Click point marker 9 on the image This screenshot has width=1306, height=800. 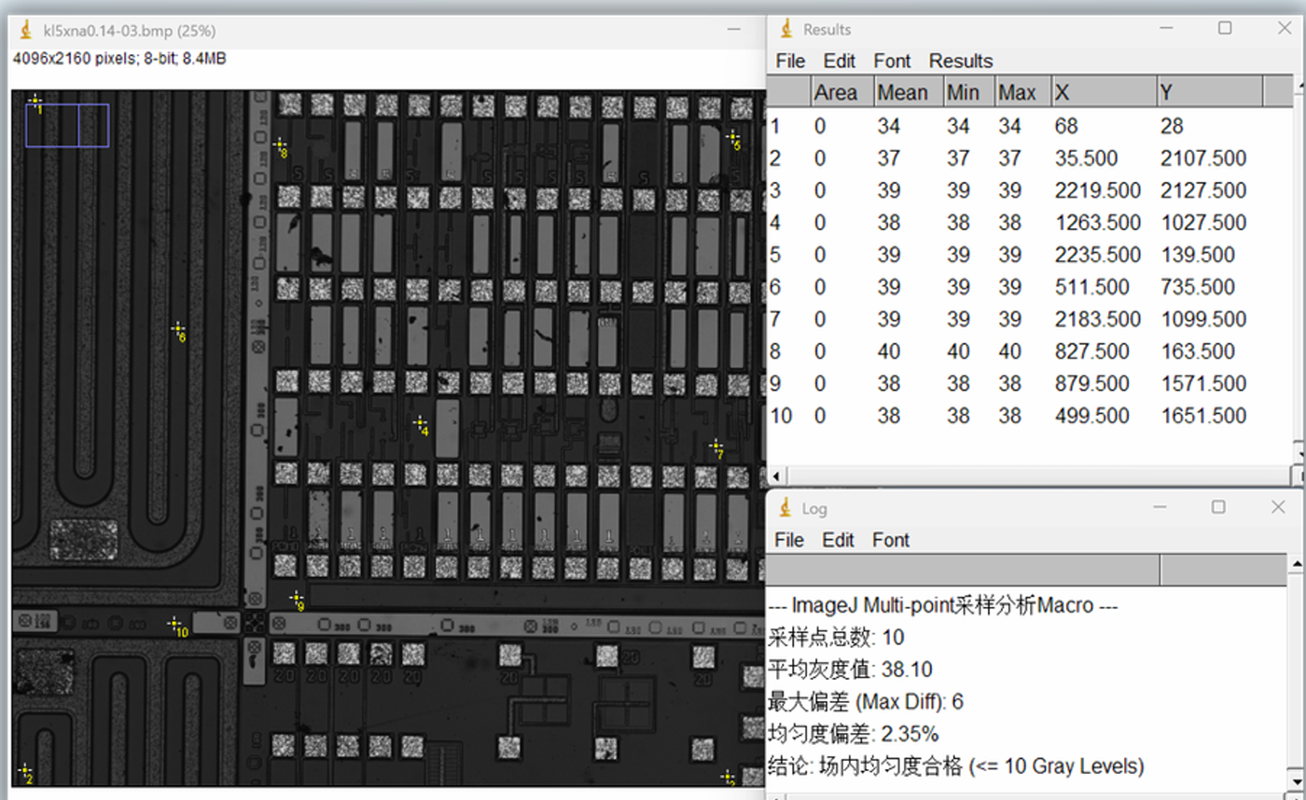click(296, 597)
